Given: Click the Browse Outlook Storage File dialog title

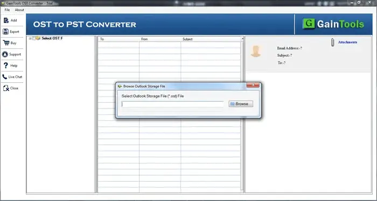Looking at the screenshot, I should pos(144,86).
